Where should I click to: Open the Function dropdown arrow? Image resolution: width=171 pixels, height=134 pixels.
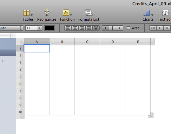(x=71, y=15)
